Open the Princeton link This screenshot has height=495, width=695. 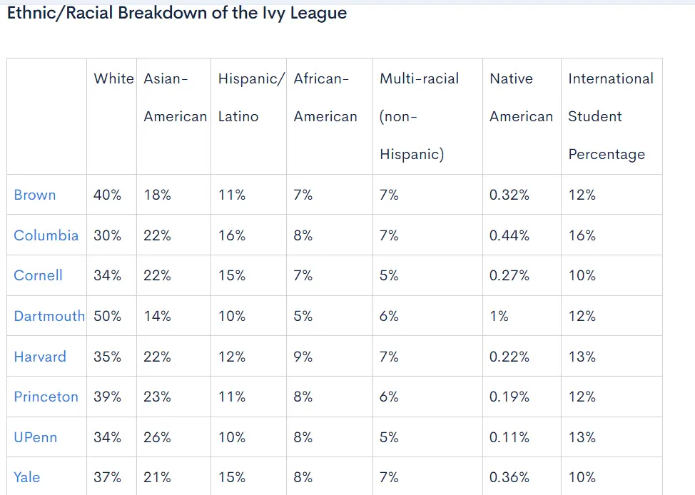tap(46, 397)
